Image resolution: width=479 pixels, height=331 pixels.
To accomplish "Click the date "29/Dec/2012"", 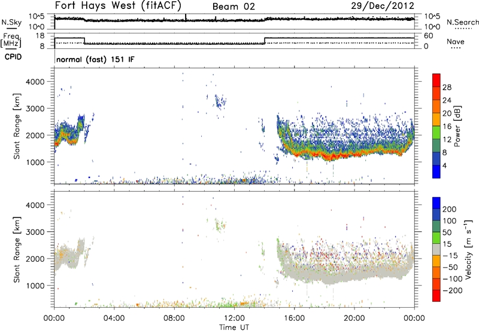I will click(383, 5).
